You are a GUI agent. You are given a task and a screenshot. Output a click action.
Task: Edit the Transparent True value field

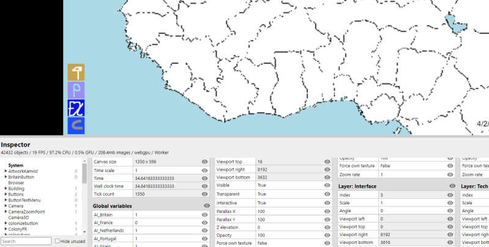[289, 194]
